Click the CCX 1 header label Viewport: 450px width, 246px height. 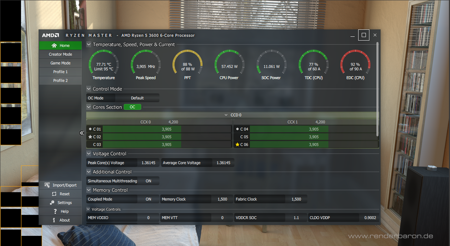click(x=292, y=122)
